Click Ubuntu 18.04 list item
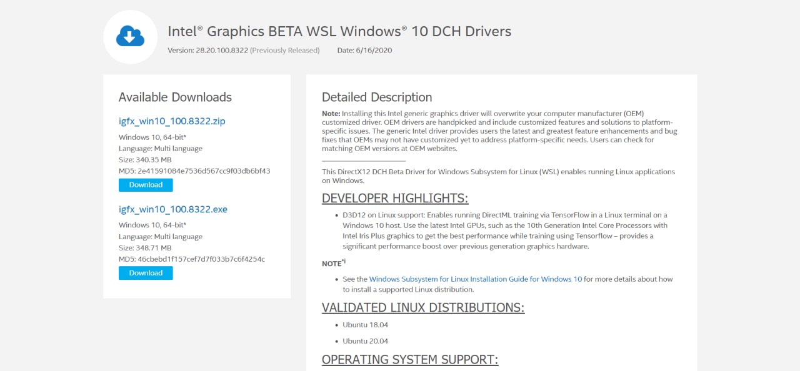The image size is (800, 371). (366, 325)
